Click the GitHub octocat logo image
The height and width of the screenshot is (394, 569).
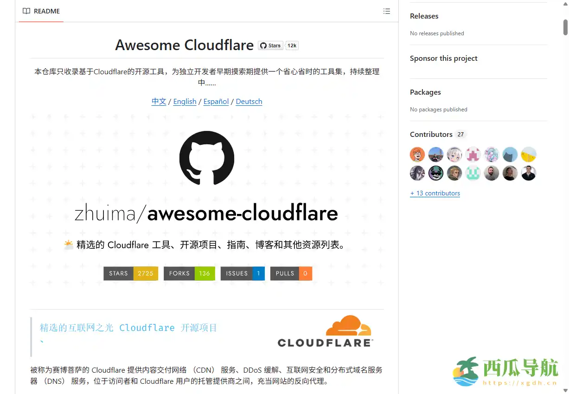pyautogui.click(x=206, y=158)
